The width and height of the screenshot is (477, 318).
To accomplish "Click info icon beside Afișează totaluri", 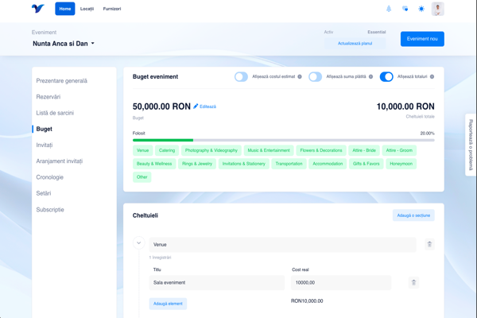I will coord(432,77).
